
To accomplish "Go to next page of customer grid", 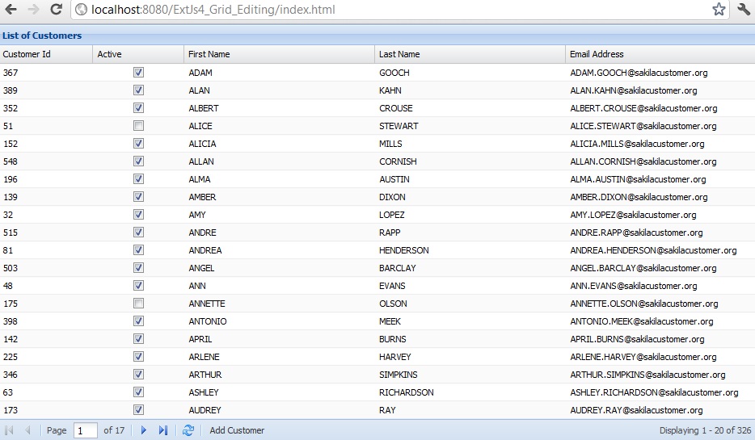I will pos(144,430).
